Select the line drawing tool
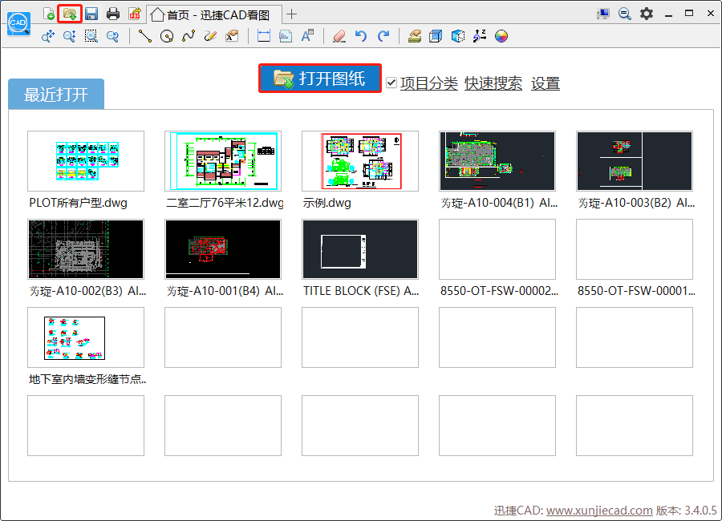 pyautogui.click(x=145, y=36)
